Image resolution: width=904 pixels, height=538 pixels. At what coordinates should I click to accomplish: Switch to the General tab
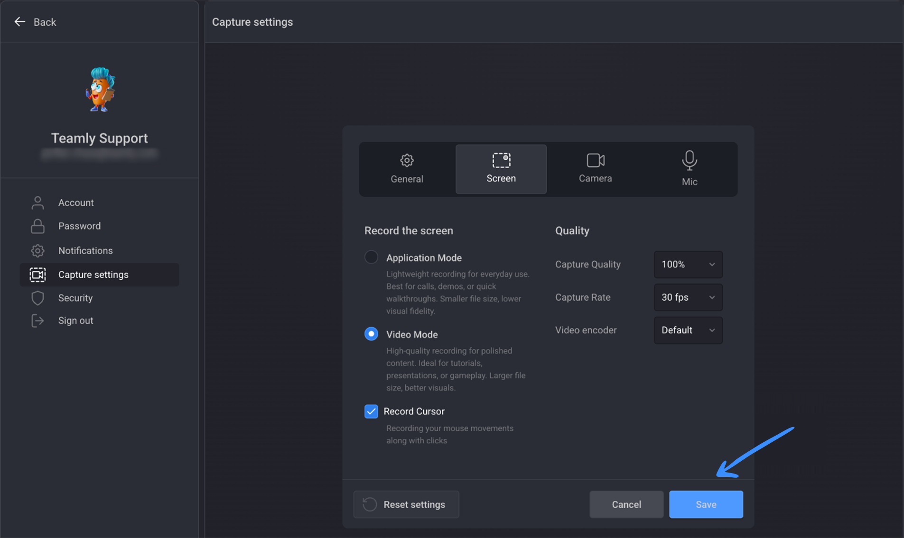click(407, 169)
